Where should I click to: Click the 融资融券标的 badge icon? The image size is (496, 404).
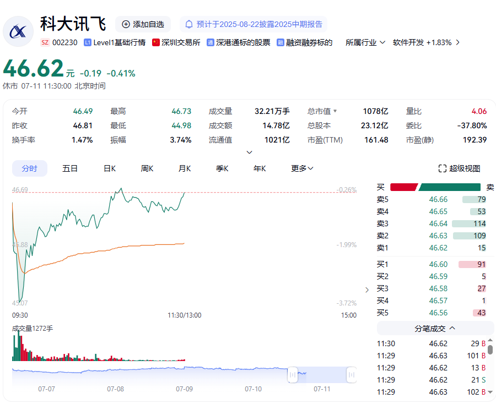[x=281, y=42]
